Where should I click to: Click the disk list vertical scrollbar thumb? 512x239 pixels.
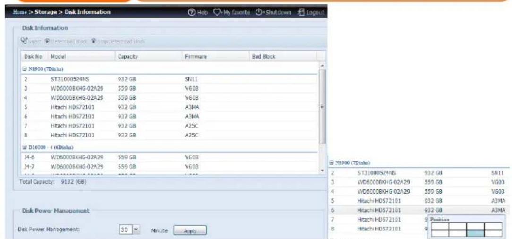[x=322, y=106]
